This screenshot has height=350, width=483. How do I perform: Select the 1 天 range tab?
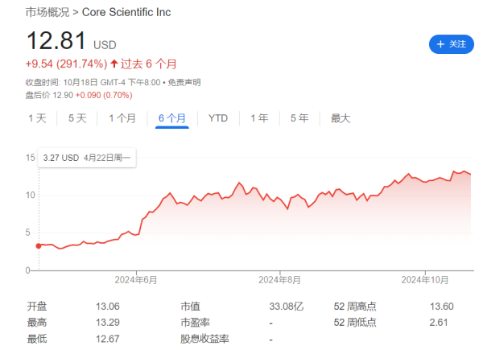pos(37,118)
